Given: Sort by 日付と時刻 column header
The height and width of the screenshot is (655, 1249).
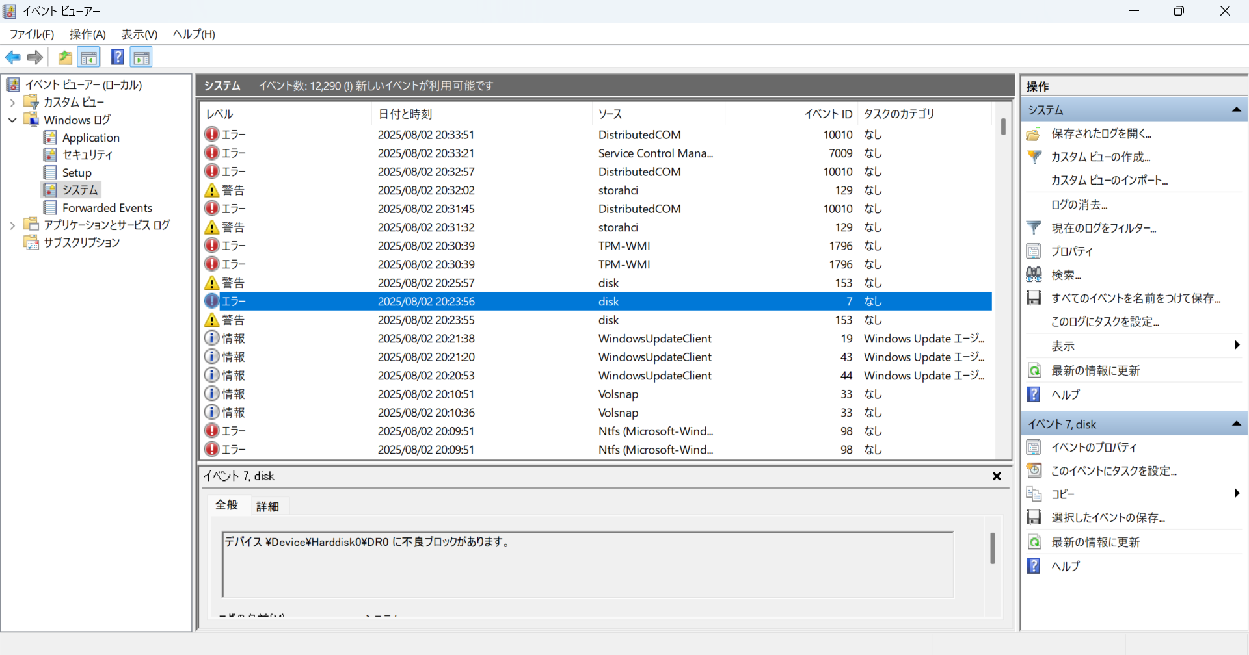Looking at the screenshot, I should click(405, 114).
